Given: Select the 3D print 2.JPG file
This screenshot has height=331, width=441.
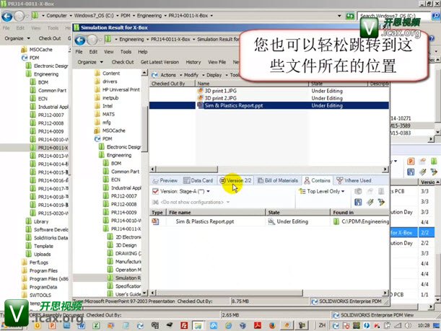Looking at the screenshot, I should (x=220, y=98).
